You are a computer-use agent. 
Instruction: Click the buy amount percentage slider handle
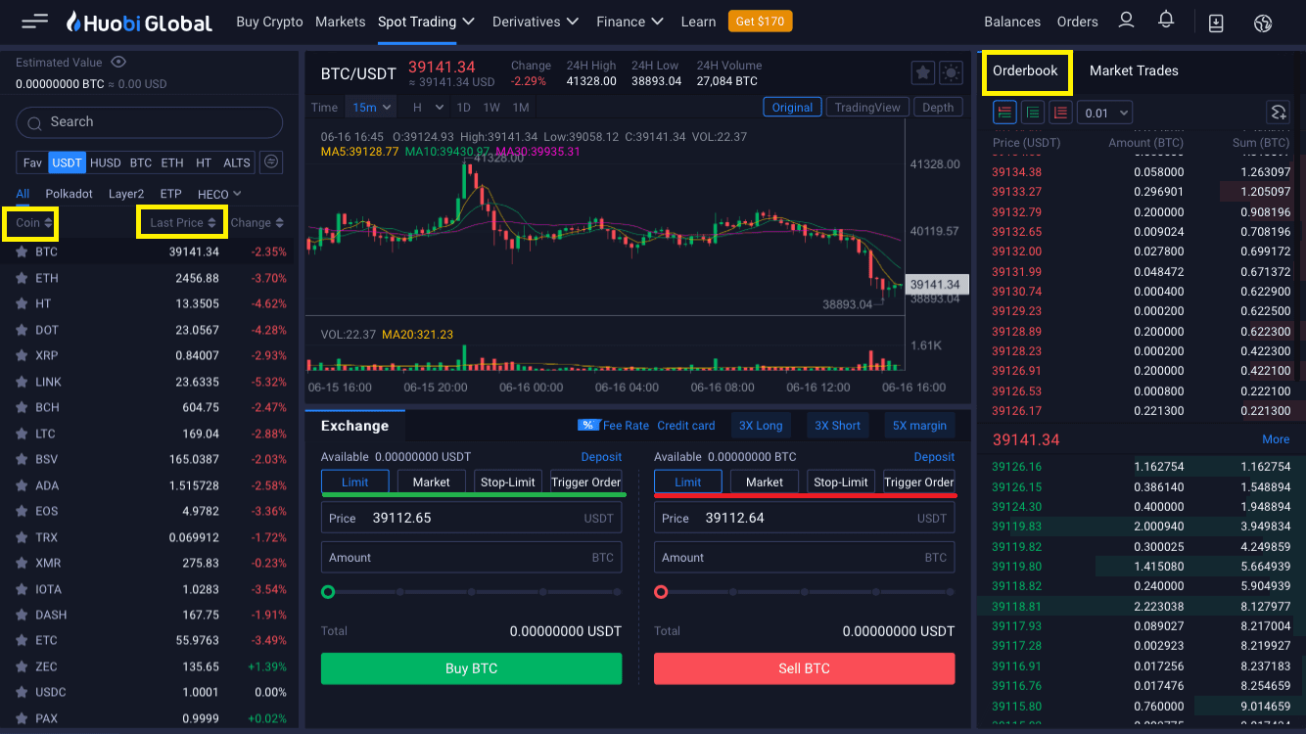coord(328,592)
